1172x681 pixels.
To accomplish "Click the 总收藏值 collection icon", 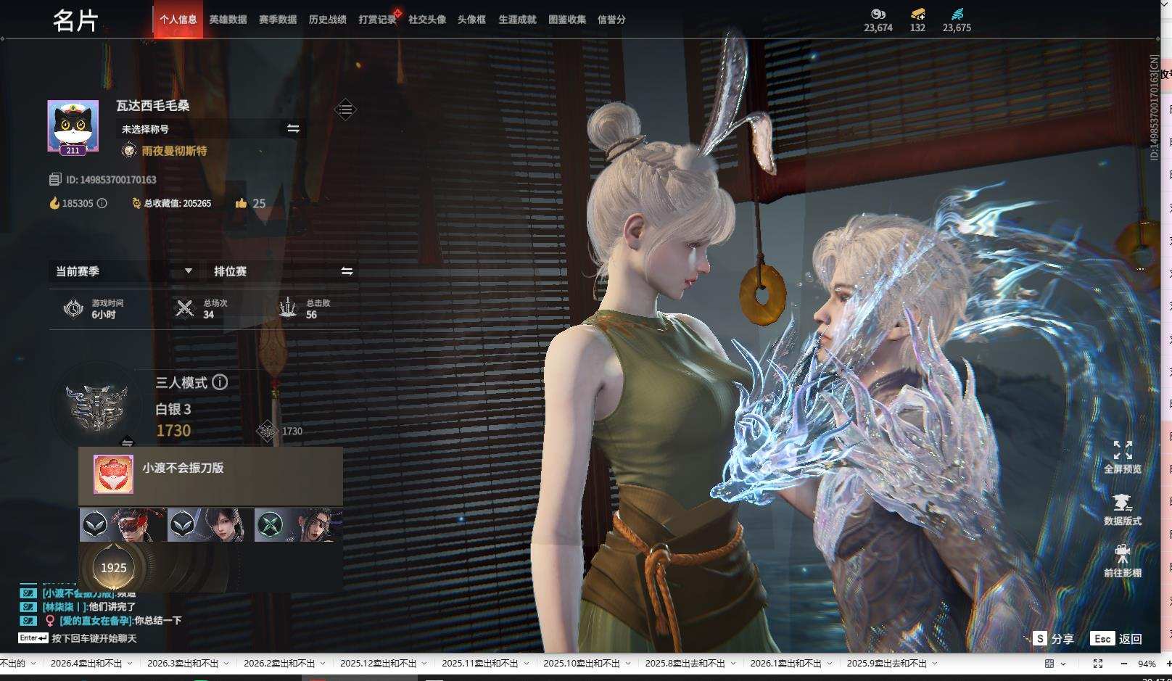I will (x=136, y=203).
